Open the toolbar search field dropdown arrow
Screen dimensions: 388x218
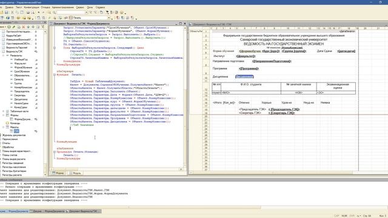(86, 12)
